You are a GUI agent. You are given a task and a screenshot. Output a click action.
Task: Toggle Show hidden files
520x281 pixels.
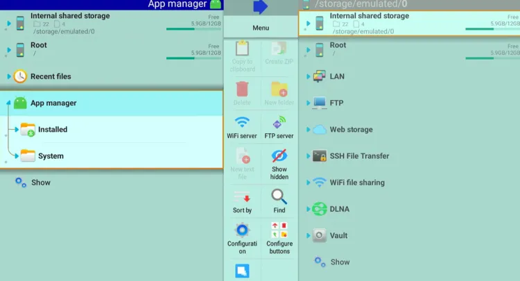pyautogui.click(x=279, y=164)
